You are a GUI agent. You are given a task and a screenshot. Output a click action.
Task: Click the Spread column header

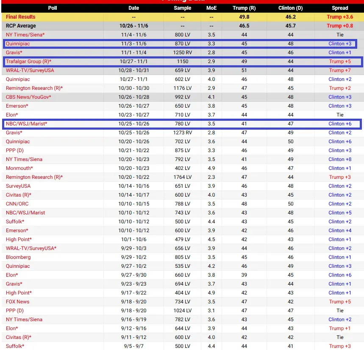[x=340, y=8]
